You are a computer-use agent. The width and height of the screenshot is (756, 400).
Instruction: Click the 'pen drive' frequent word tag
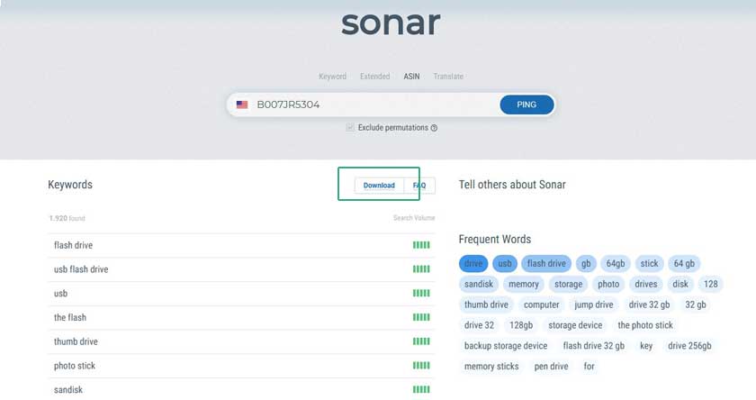click(551, 367)
